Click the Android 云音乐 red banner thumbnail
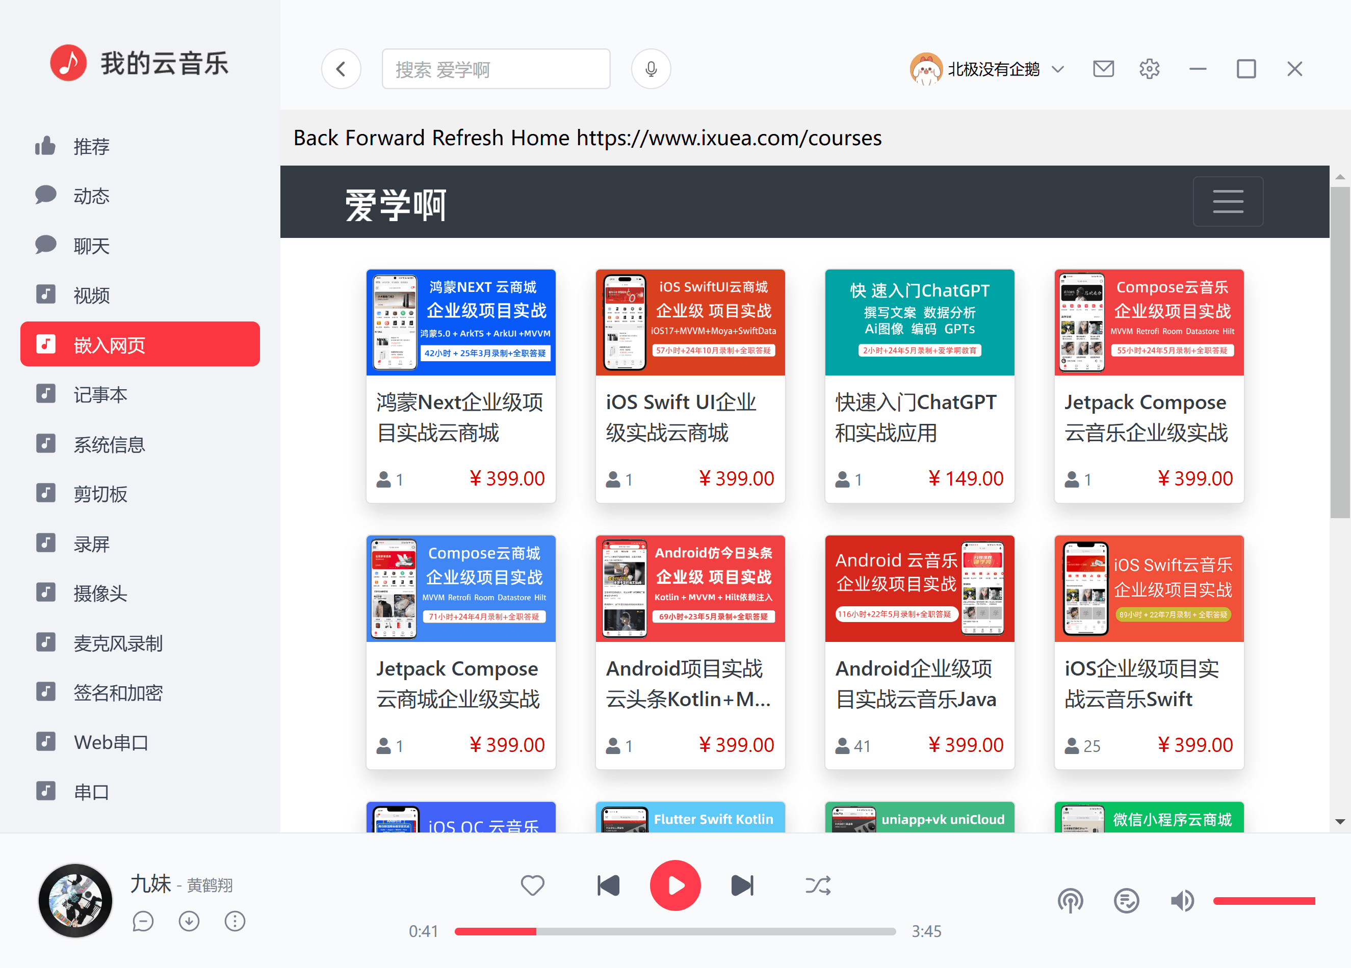This screenshot has height=968, width=1351. (919, 588)
